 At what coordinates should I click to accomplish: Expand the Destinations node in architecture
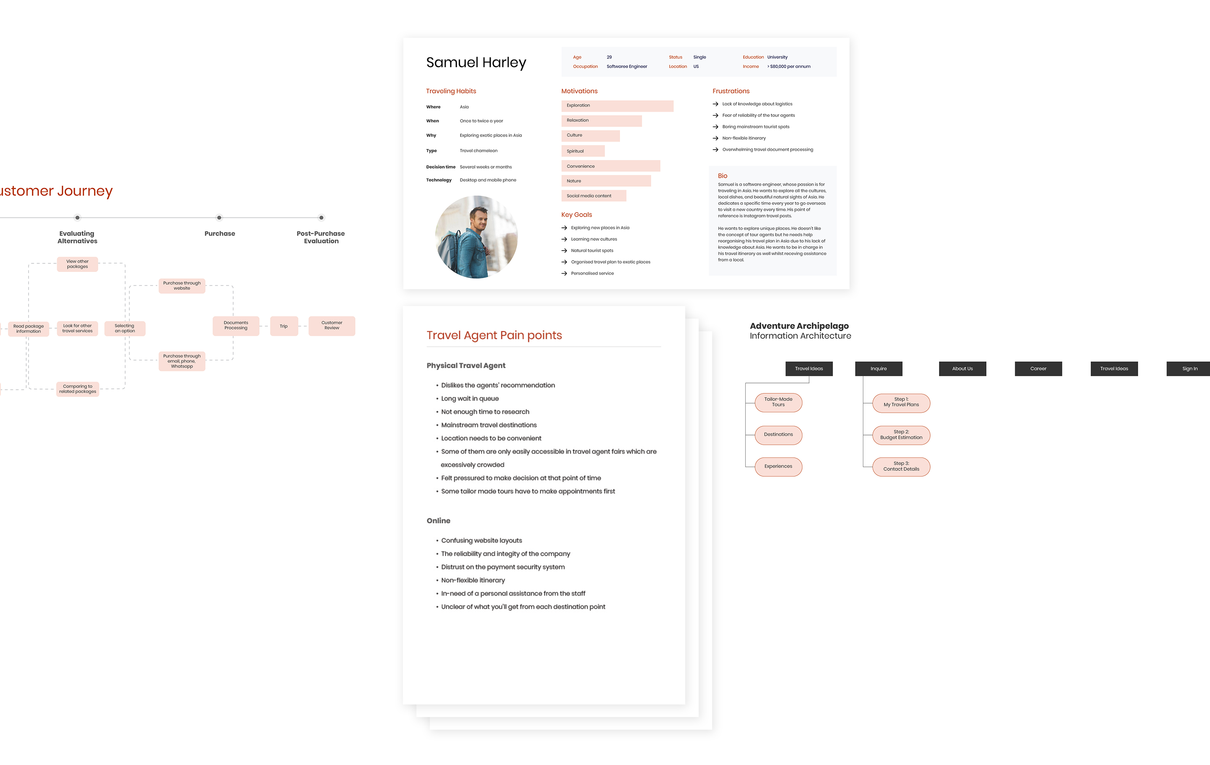click(x=778, y=435)
